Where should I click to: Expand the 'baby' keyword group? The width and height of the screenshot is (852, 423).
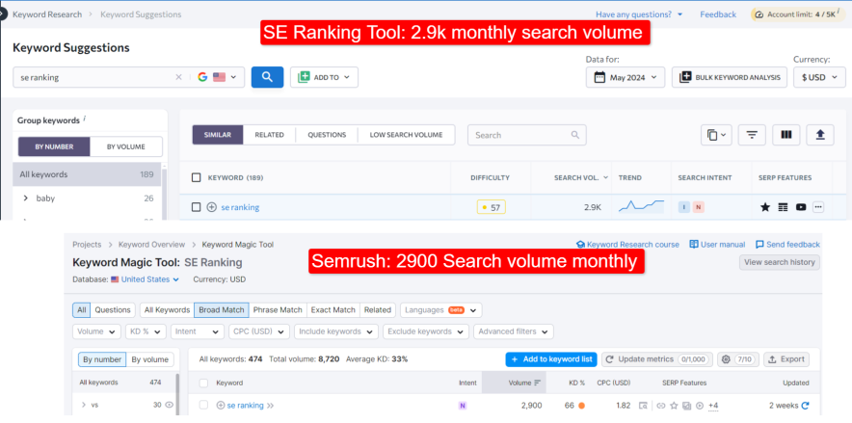click(25, 198)
